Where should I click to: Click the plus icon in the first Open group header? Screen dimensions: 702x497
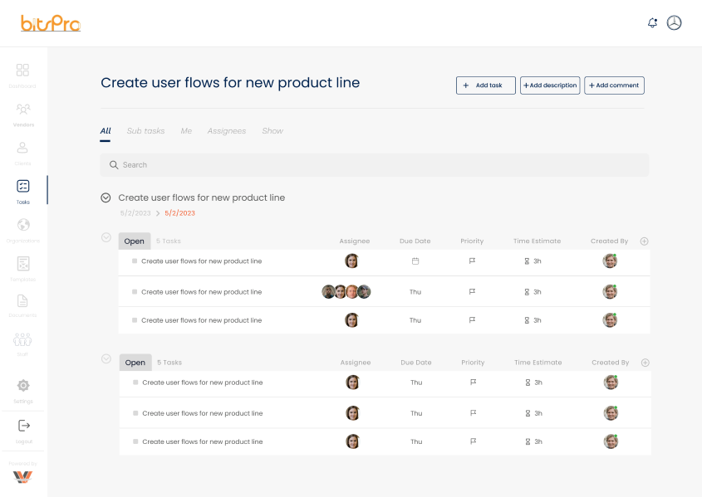pyautogui.click(x=644, y=241)
